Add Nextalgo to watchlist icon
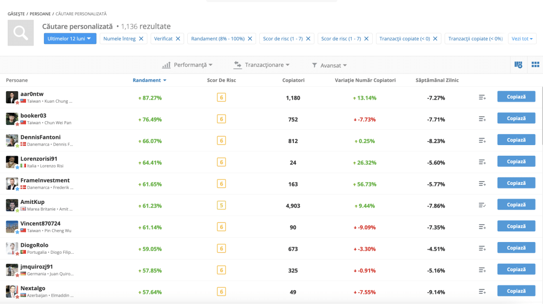Screen dimensions: 543x304 (482, 291)
